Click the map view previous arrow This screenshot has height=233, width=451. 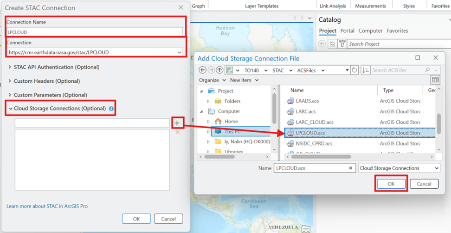pos(295,18)
